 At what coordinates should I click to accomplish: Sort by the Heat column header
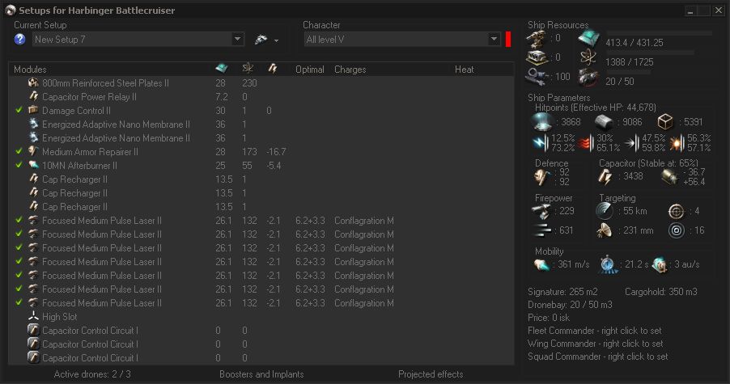pos(465,70)
